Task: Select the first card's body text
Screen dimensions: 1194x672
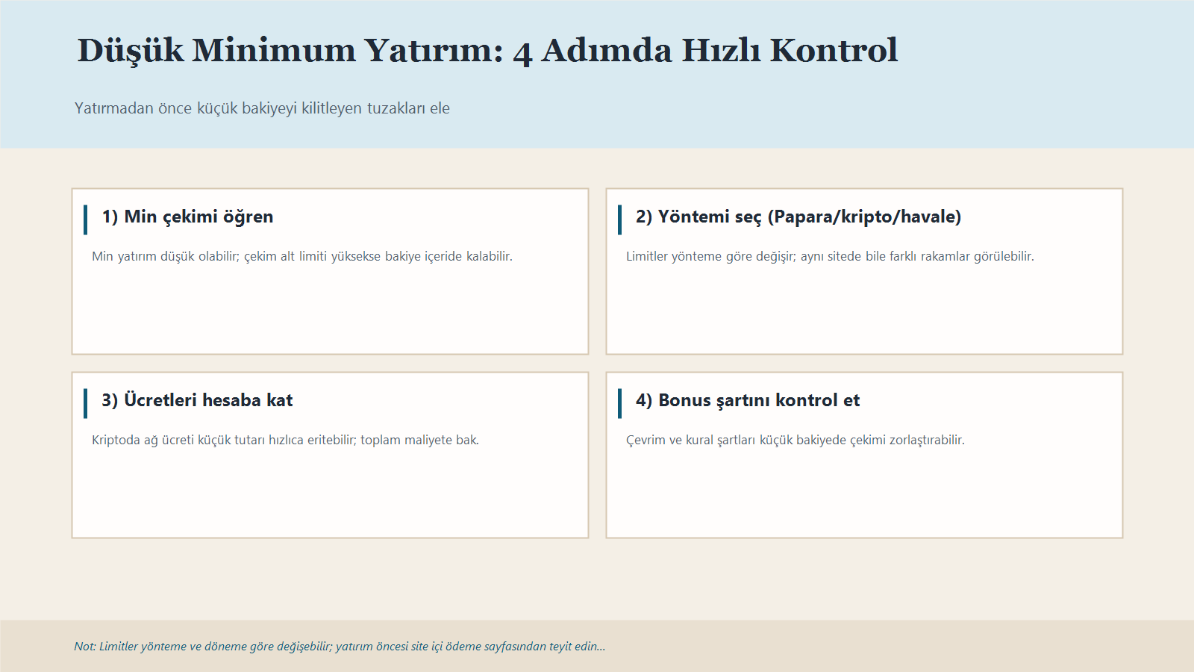Action: (x=301, y=256)
